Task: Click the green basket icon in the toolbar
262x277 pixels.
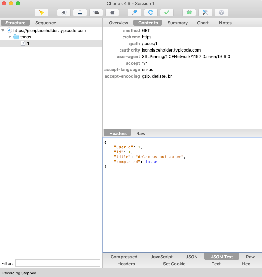Action: [x=189, y=13]
